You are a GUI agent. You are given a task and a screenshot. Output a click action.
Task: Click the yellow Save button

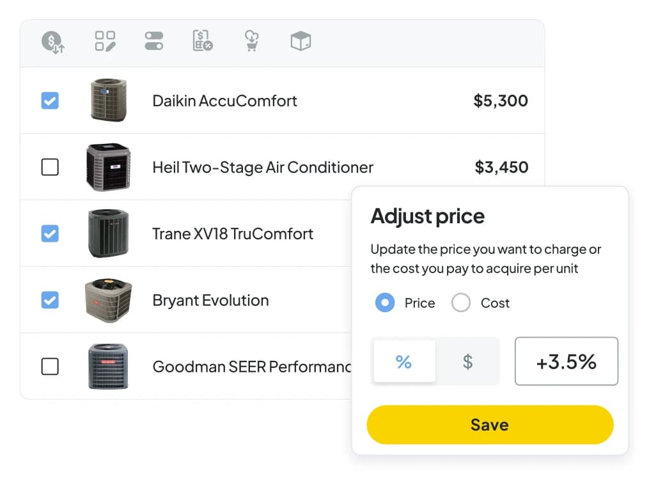(490, 425)
